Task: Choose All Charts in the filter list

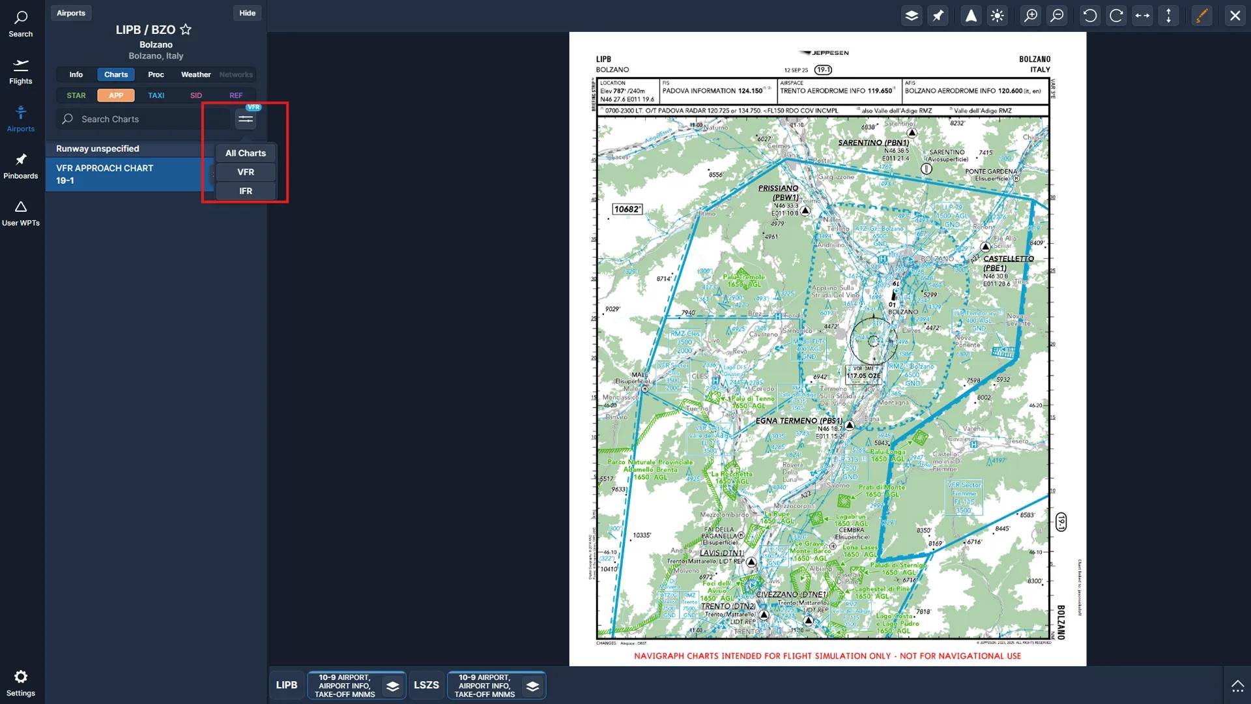Action: click(245, 153)
